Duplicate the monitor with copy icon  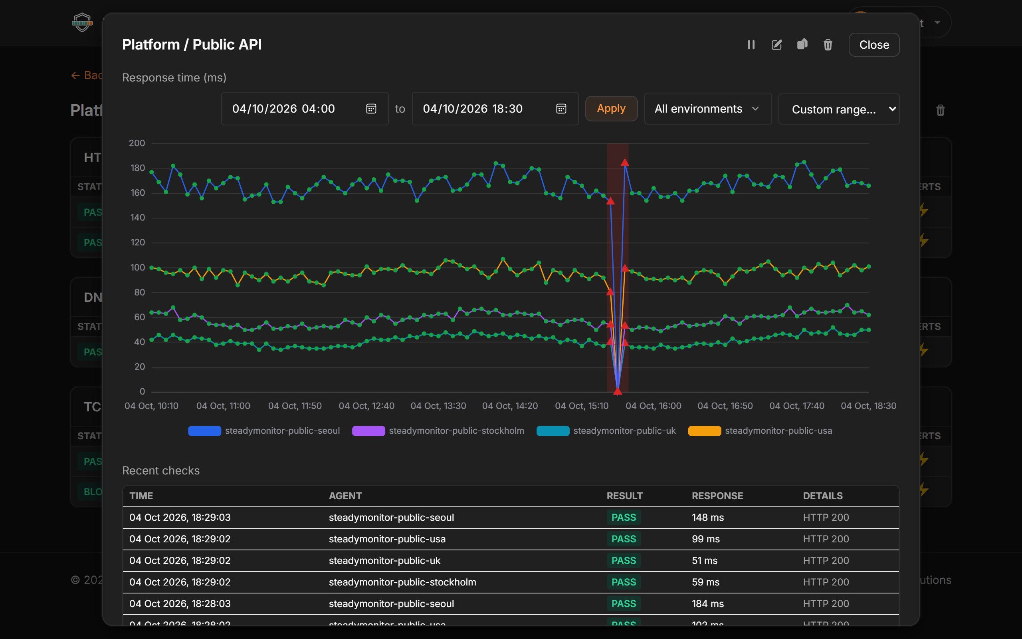pos(802,44)
